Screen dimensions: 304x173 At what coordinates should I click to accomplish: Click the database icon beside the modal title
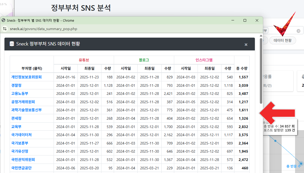[x=12, y=44]
